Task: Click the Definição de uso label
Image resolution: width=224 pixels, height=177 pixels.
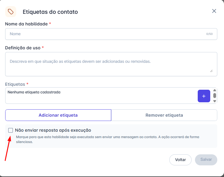Action: coord(23,48)
